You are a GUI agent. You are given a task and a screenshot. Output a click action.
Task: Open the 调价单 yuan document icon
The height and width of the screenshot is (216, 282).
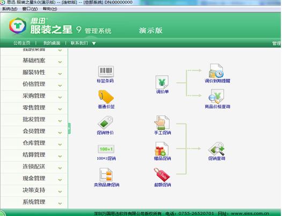pyautogui.click(x=162, y=82)
